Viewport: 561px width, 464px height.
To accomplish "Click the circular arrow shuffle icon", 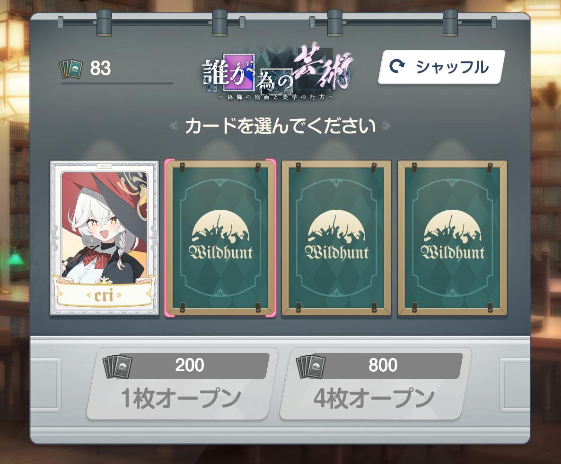I will [397, 67].
